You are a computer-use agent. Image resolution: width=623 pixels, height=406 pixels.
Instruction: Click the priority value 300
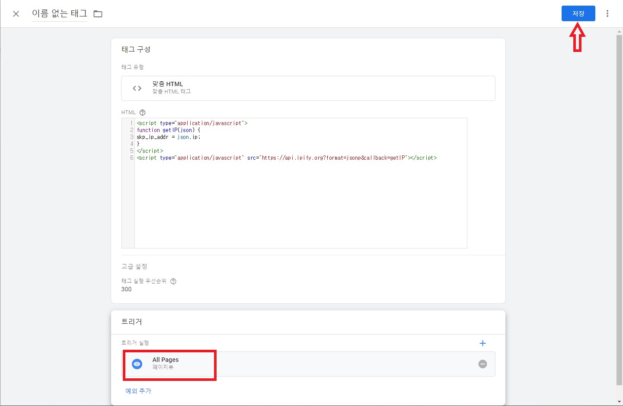pyautogui.click(x=126, y=289)
